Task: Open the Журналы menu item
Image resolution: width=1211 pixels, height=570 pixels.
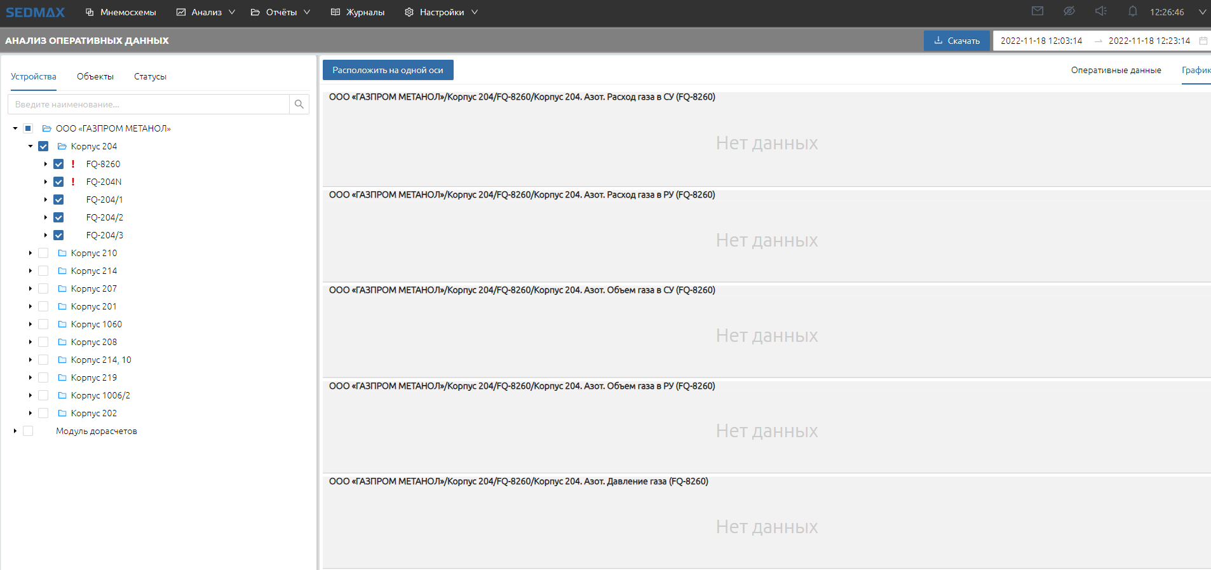Action: [x=358, y=12]
